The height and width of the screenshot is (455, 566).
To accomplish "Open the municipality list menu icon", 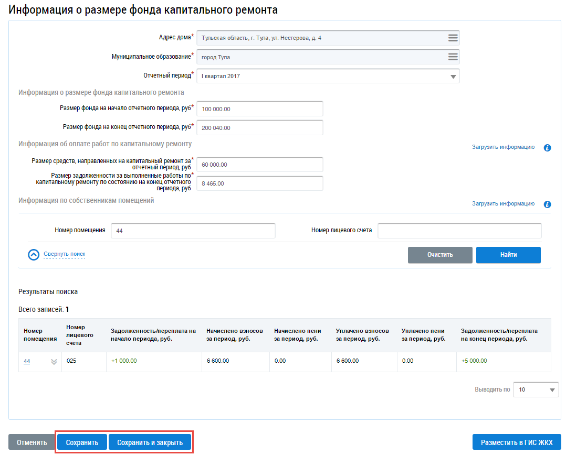I will pos(453,57).
